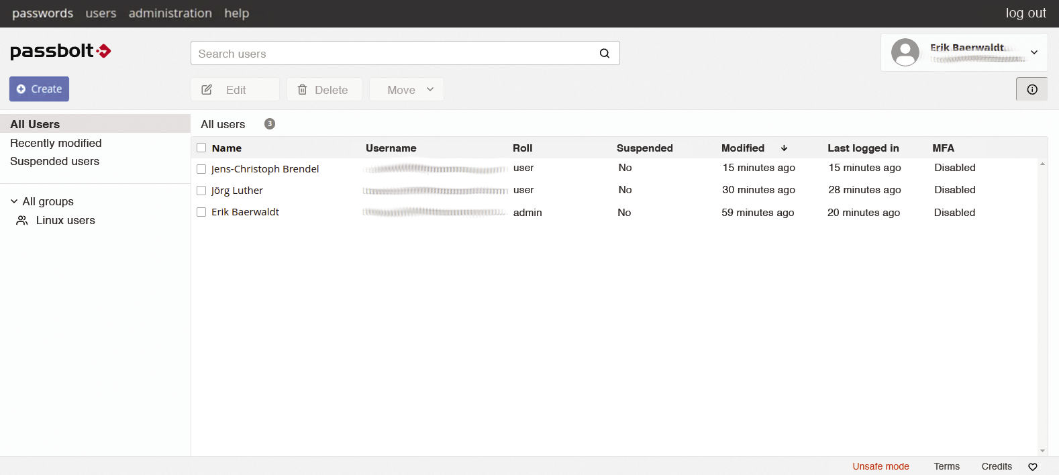
Task: Click the 30 minutes ago cell
Action: pos(758,190)
